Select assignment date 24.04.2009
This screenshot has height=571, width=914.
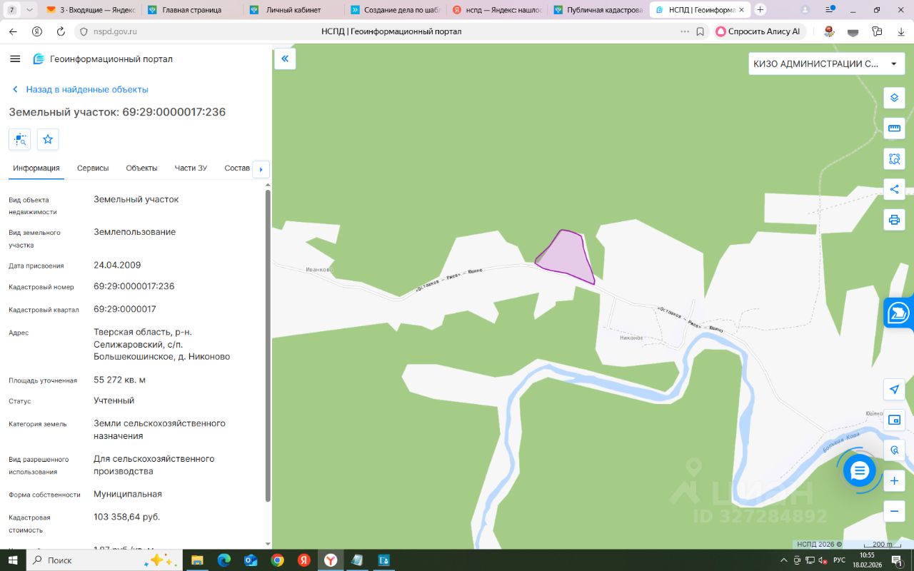point(117,265)
